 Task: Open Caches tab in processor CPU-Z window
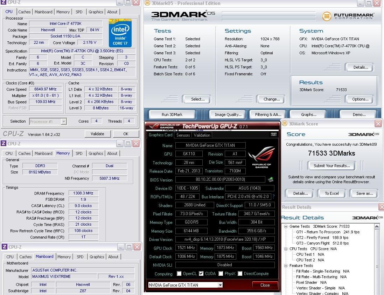[25, 12]
